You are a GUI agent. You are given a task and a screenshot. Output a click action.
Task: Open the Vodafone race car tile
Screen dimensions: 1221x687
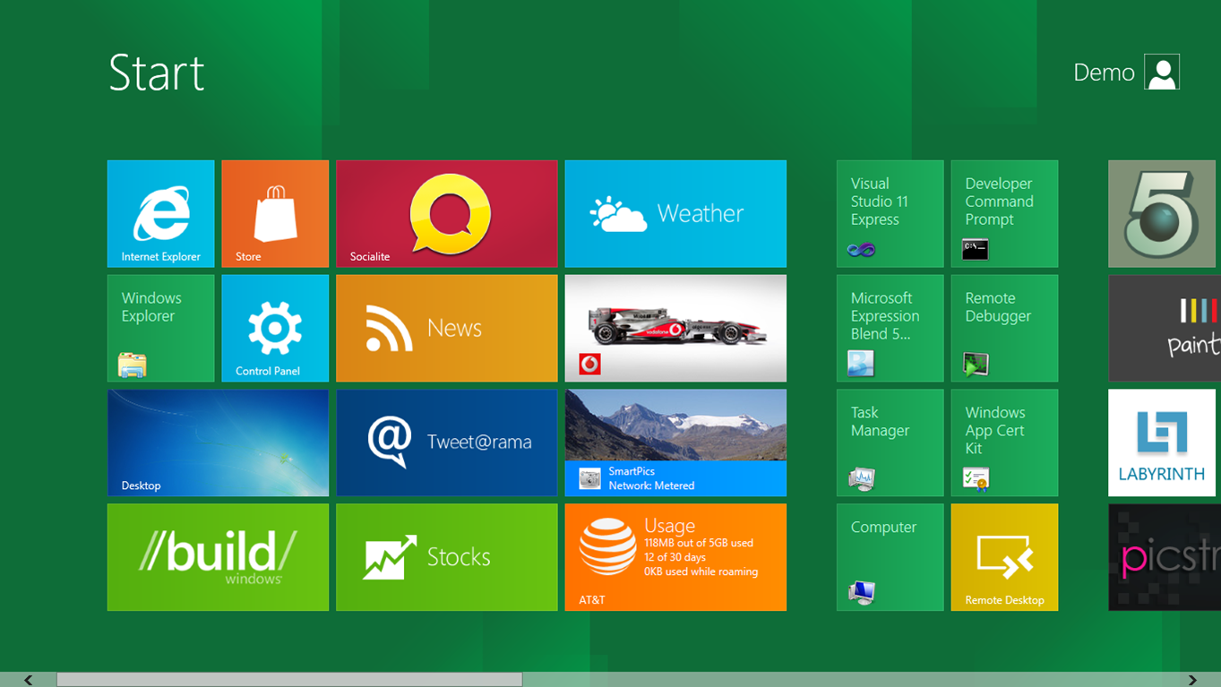(x=675, y=329)
